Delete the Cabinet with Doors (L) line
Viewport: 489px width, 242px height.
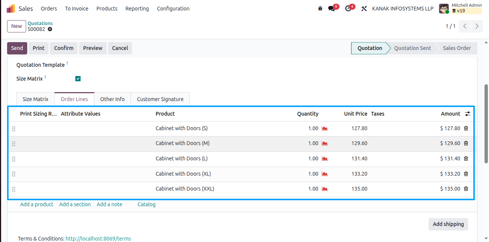coord(466,158)
